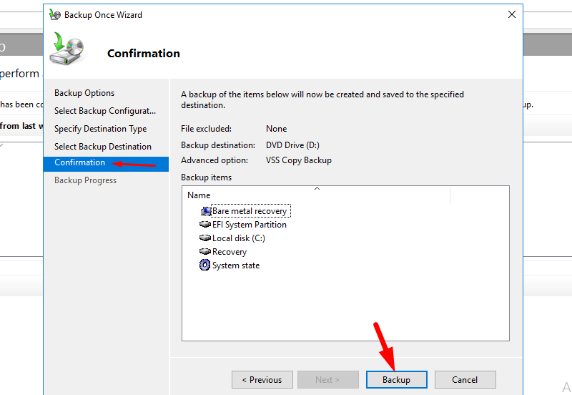Open Specify Destination Type step

tap(101, 129)
